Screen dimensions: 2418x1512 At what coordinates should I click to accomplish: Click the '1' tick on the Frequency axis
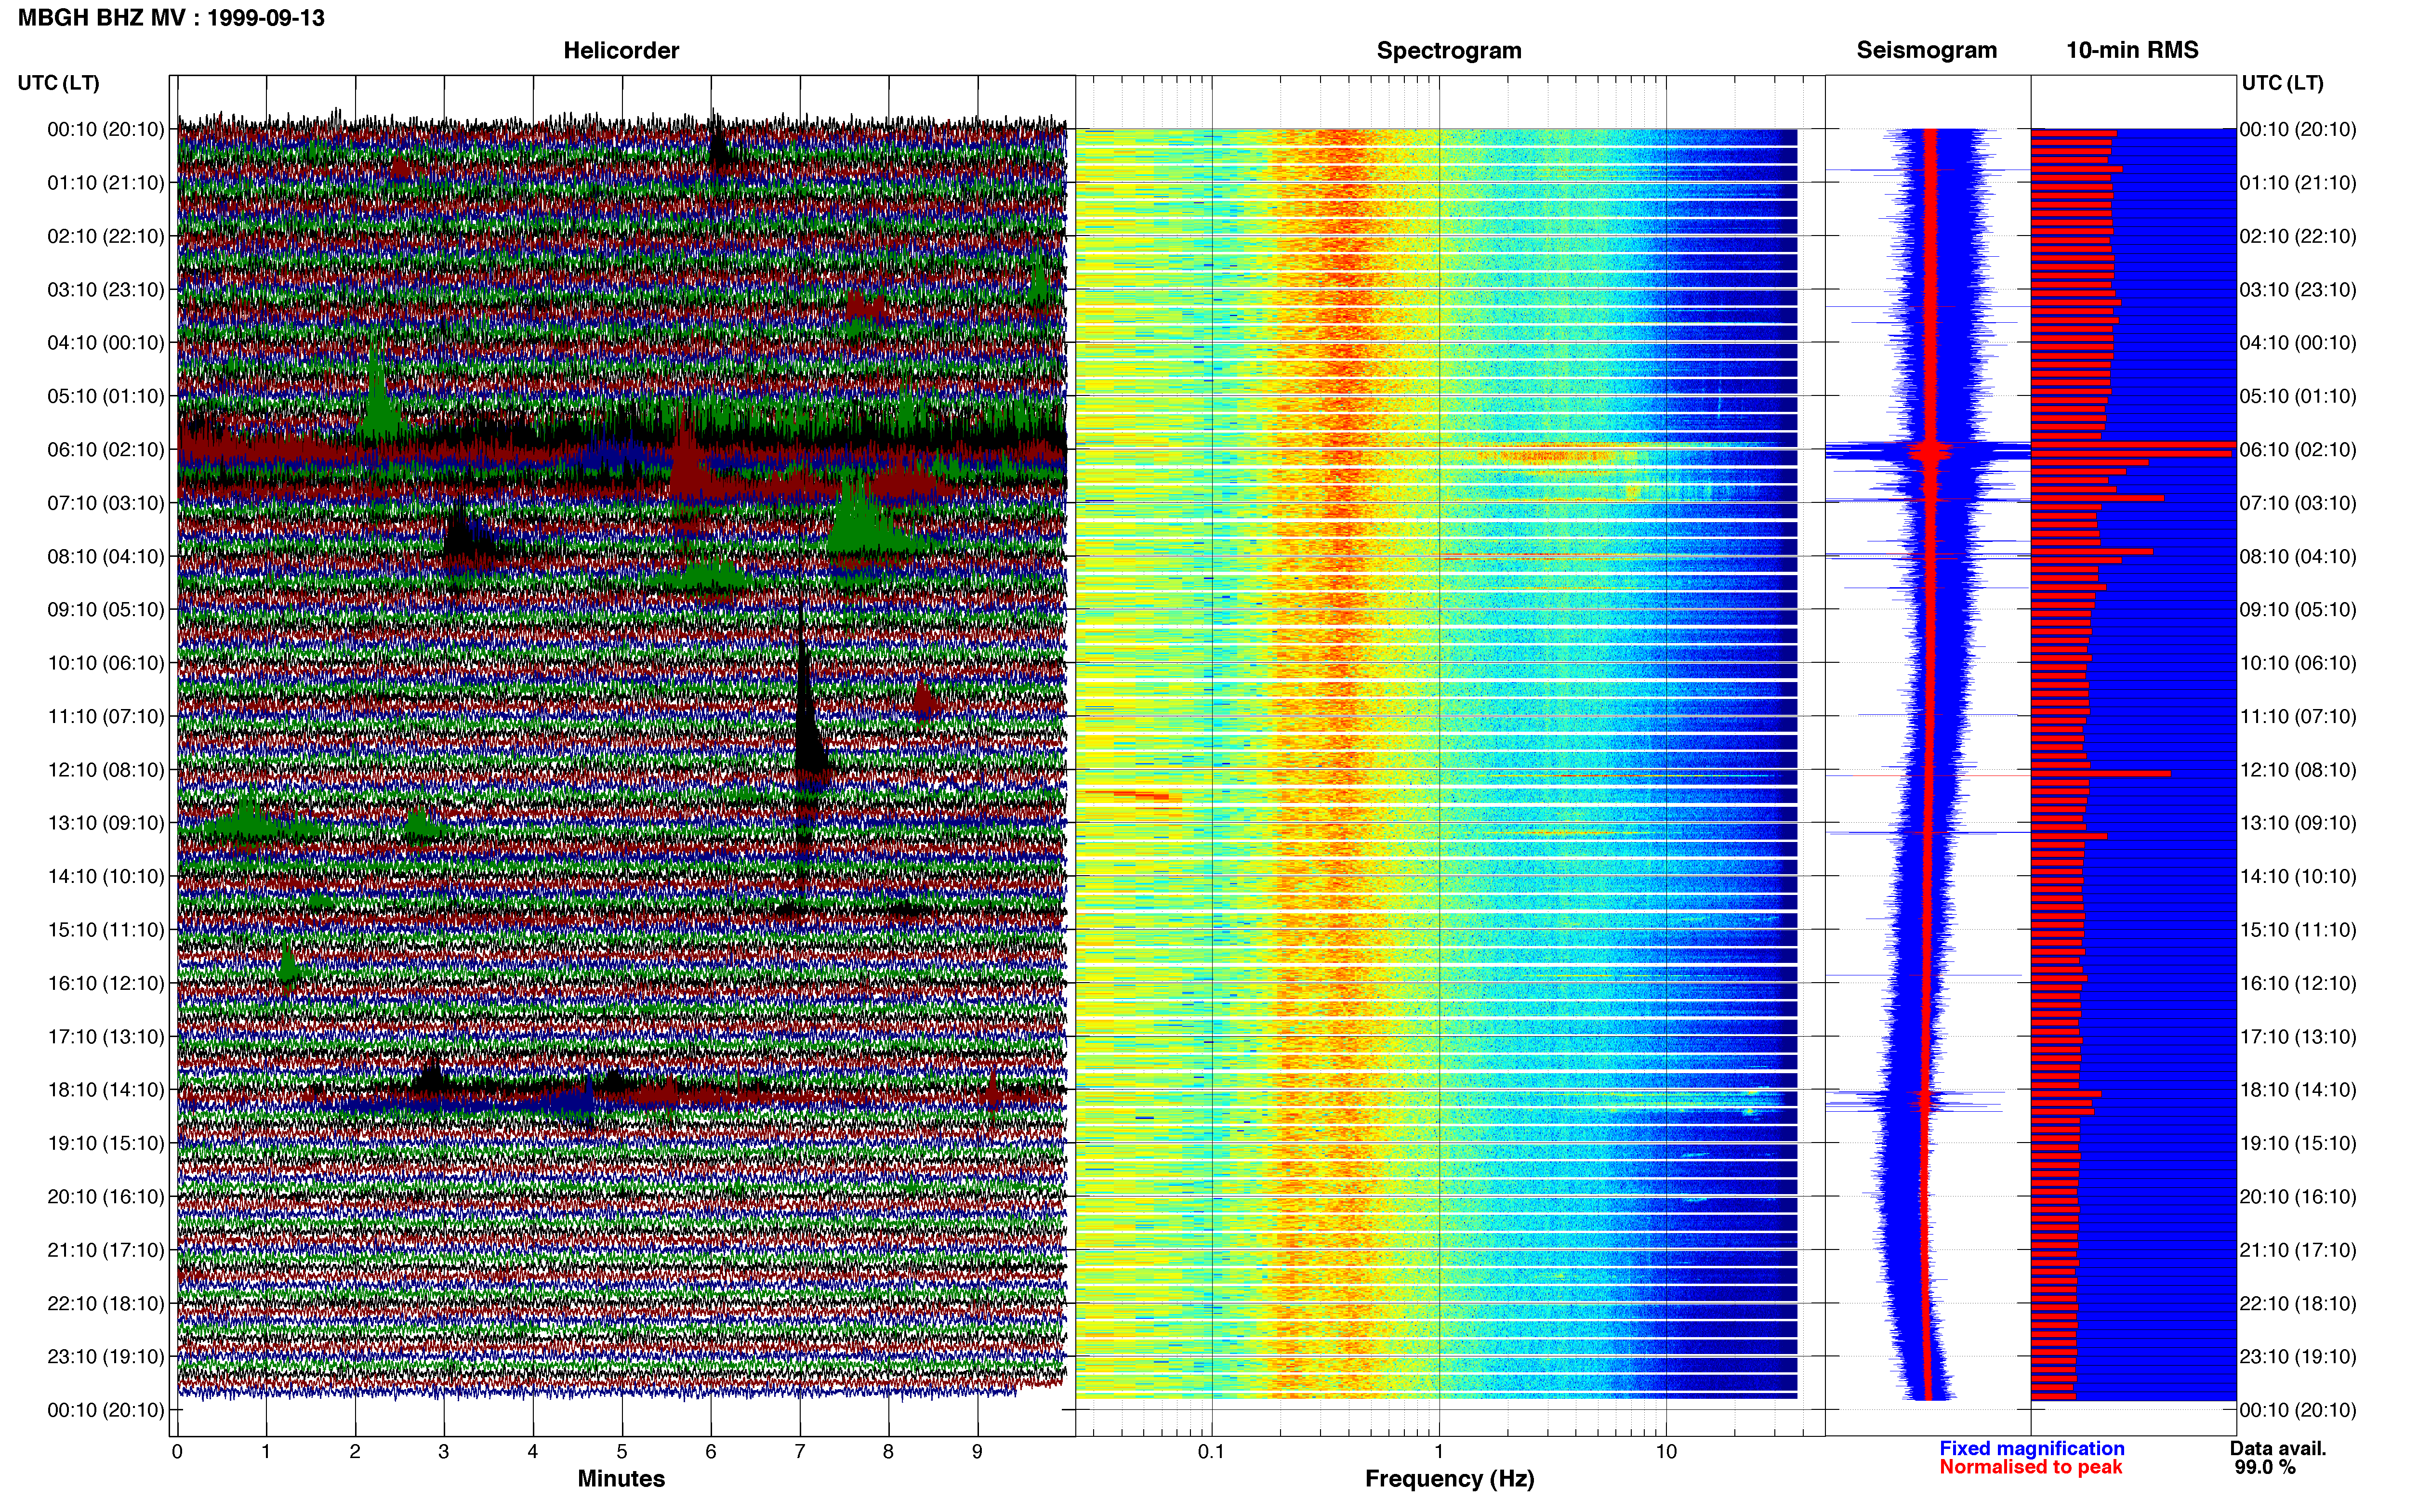pos(1439,1452)
